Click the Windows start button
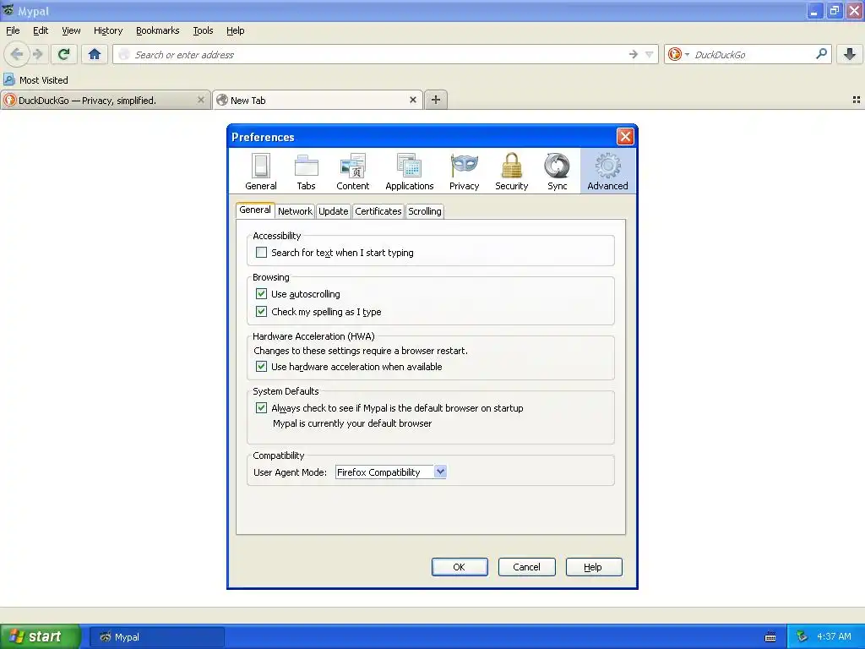This screenshot has width=865, height=649. pos(40,636)
